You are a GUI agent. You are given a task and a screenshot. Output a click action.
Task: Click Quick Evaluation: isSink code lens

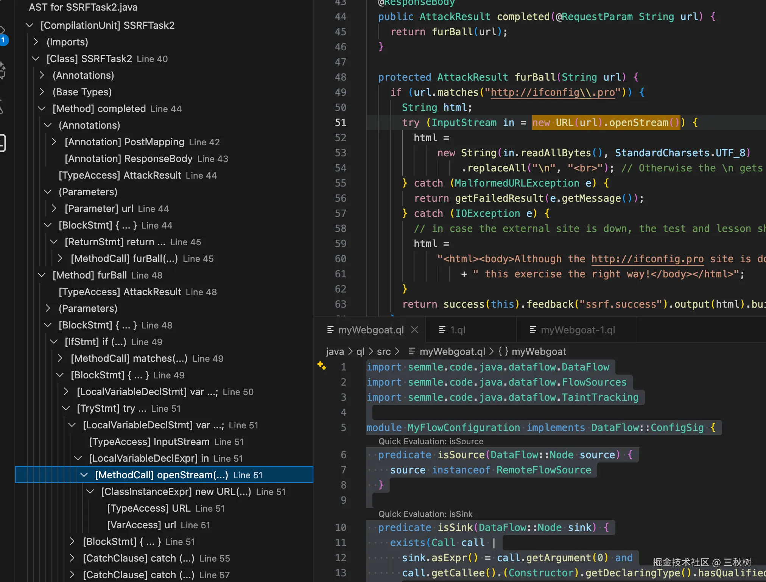pos(425,514)
